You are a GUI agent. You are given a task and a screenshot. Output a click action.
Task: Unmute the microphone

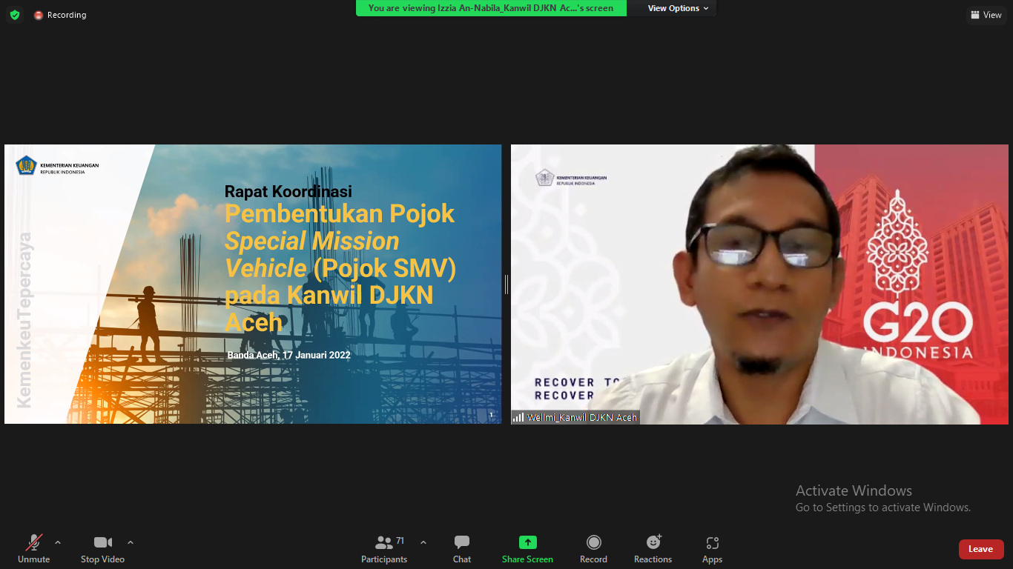click(x=33, y=549)
